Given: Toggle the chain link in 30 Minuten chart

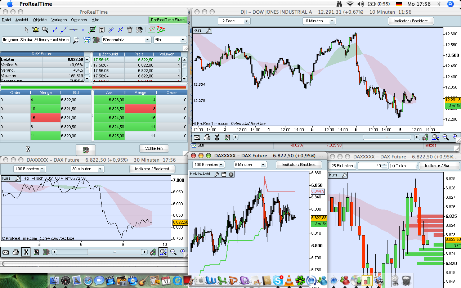Looking at the screenshot, I should click(26, 252).
